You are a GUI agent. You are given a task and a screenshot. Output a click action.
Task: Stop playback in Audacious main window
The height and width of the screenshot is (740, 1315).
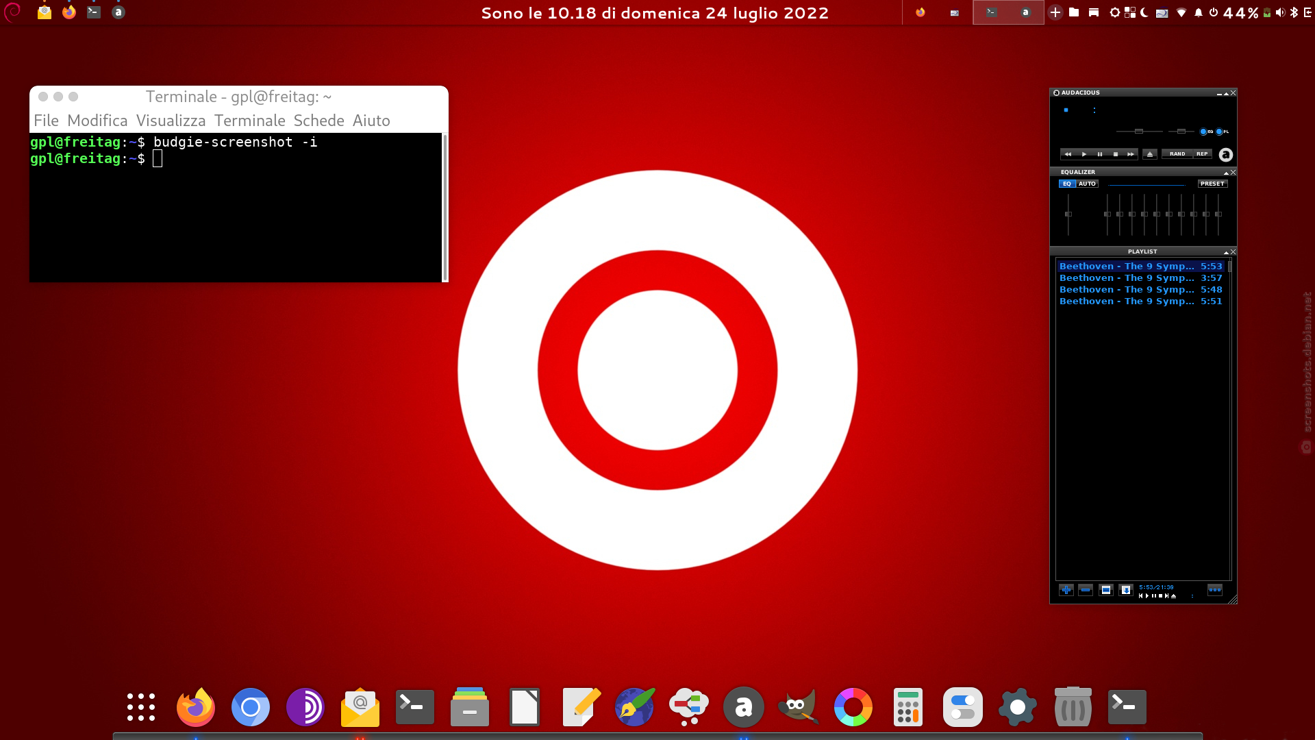[x=1115, y=154]
